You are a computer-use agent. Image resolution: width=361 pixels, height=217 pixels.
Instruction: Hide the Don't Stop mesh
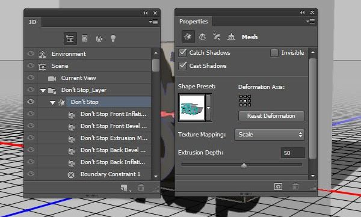(31, 102)
